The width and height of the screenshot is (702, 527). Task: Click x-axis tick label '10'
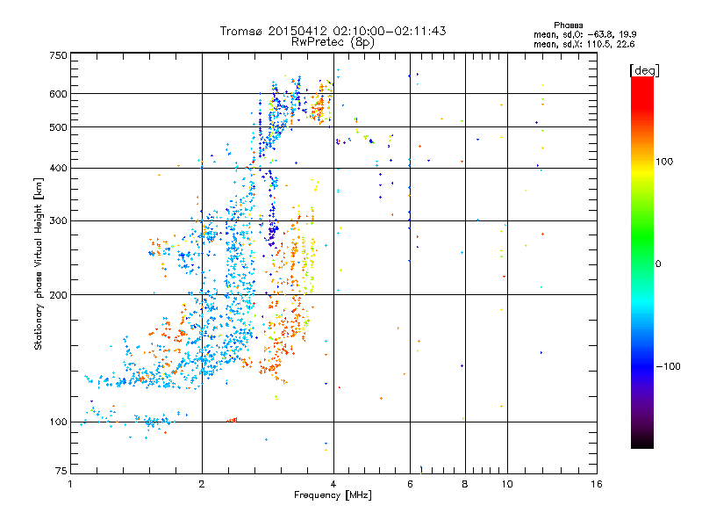(507, 484)
